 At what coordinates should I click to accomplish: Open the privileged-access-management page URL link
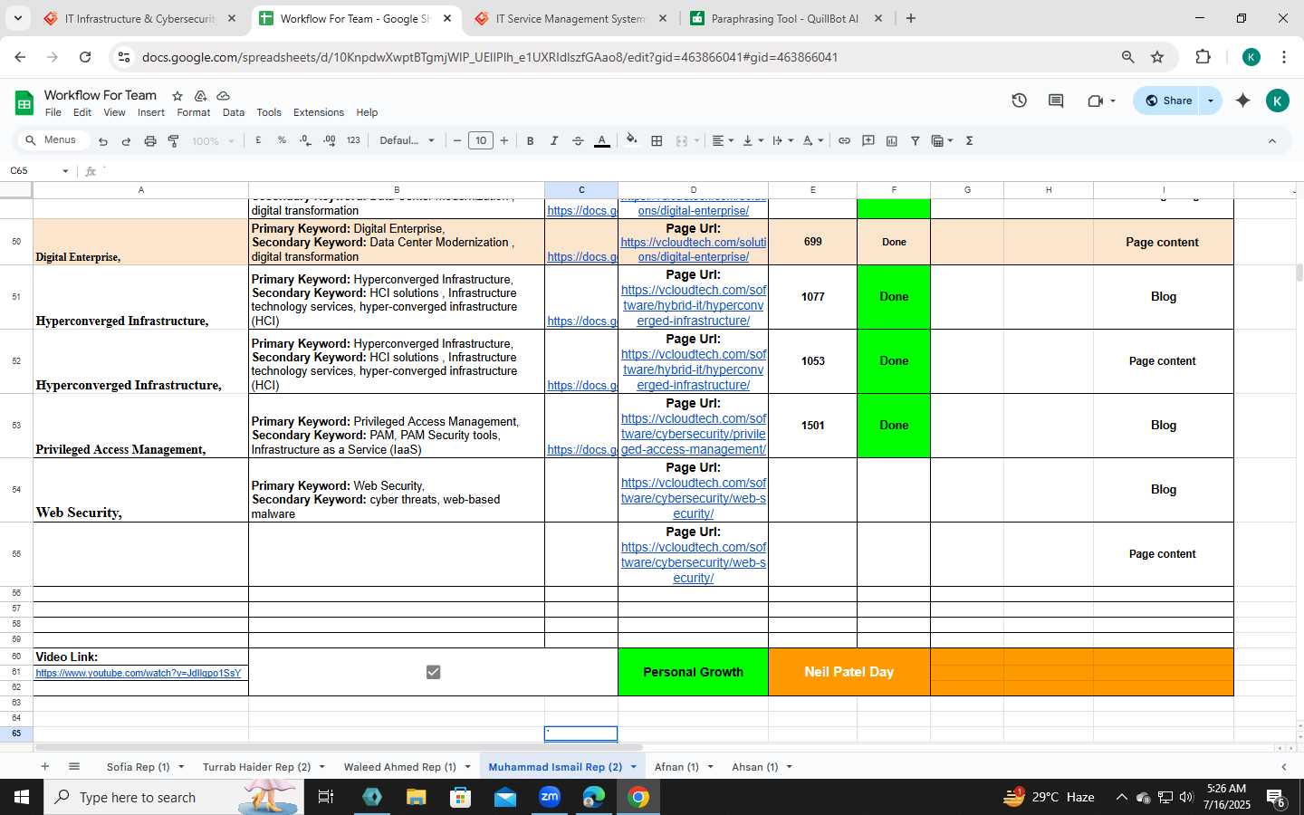pyautogui.click(x=694, y=434)
